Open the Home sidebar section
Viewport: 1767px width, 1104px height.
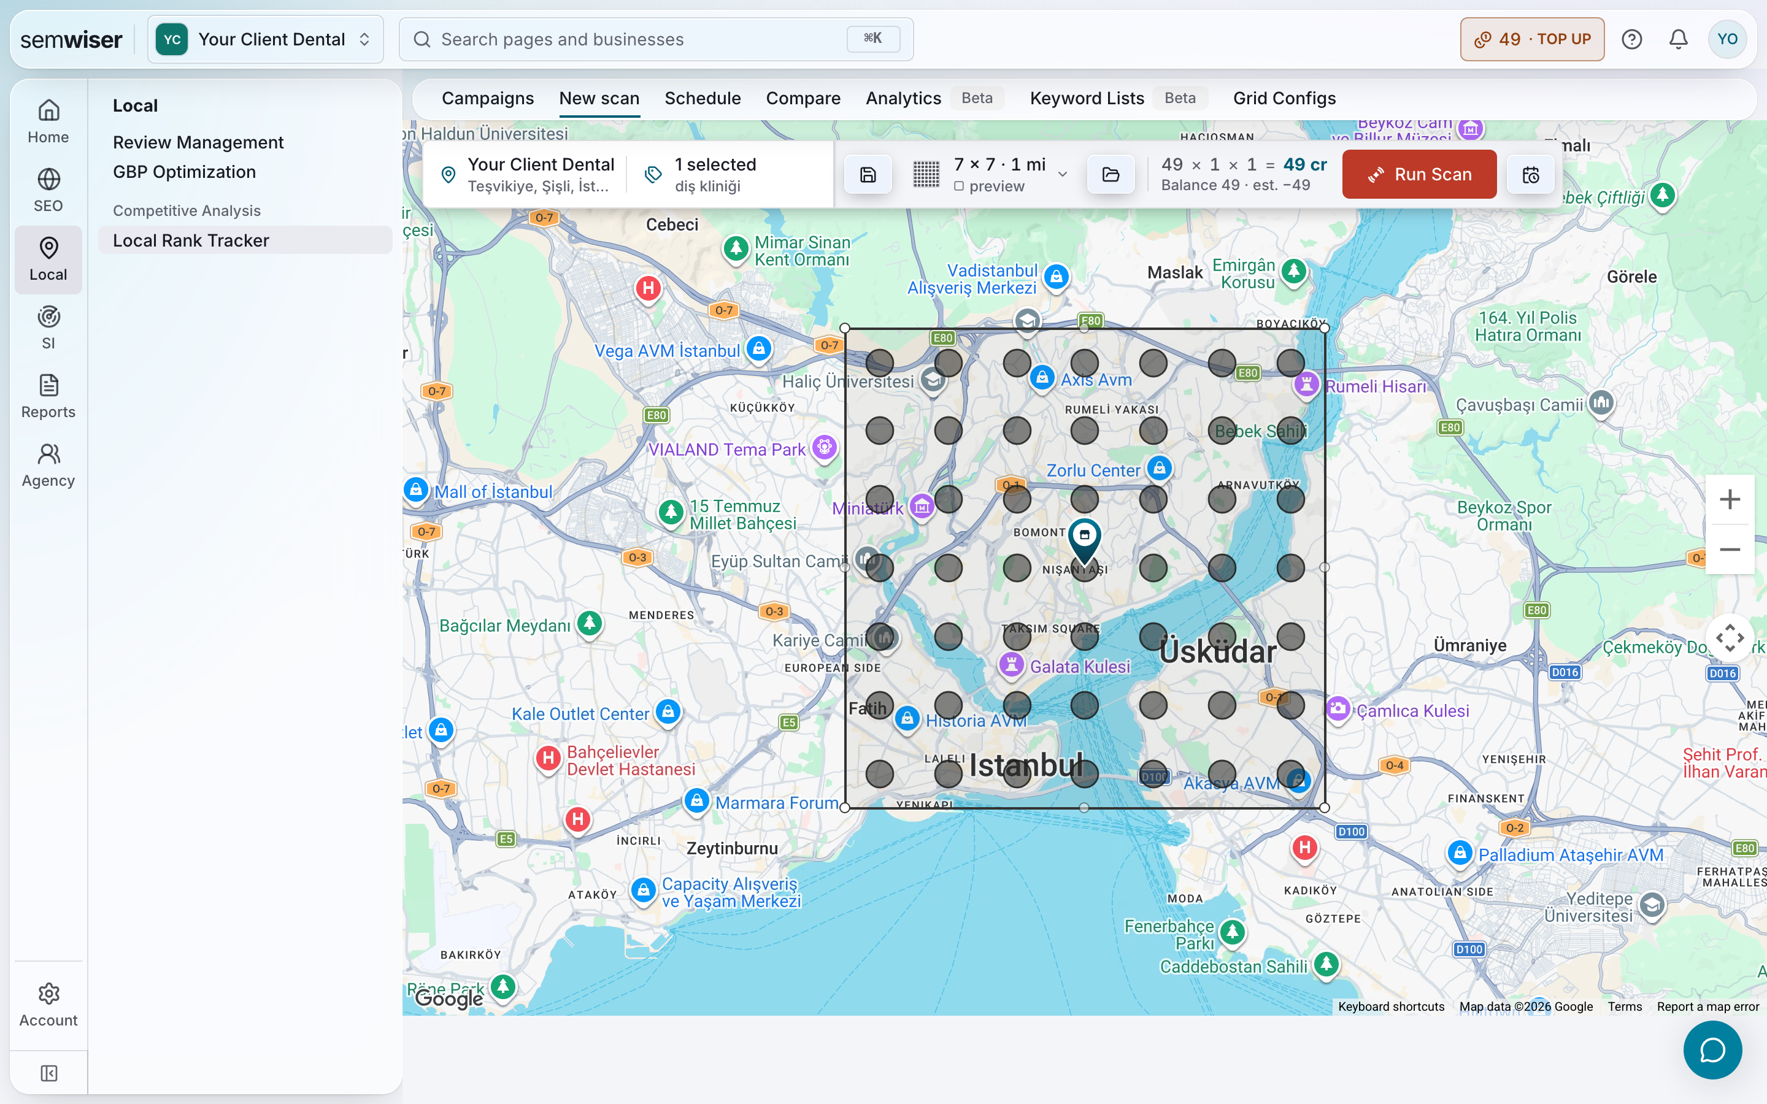[x=48, y=122]
